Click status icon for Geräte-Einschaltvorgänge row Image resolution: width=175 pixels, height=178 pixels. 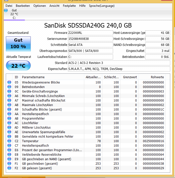(9, 91)
